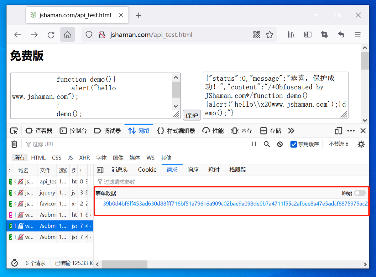Image resolution: width=376 pixels, height=277 pixels.
Task: Open the browser library icon
Action: (291, 35)
